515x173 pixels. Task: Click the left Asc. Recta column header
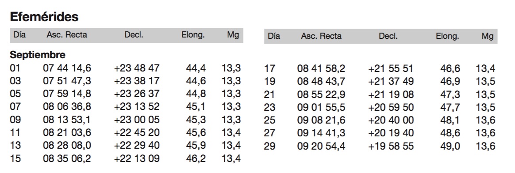tap(67, 35)
